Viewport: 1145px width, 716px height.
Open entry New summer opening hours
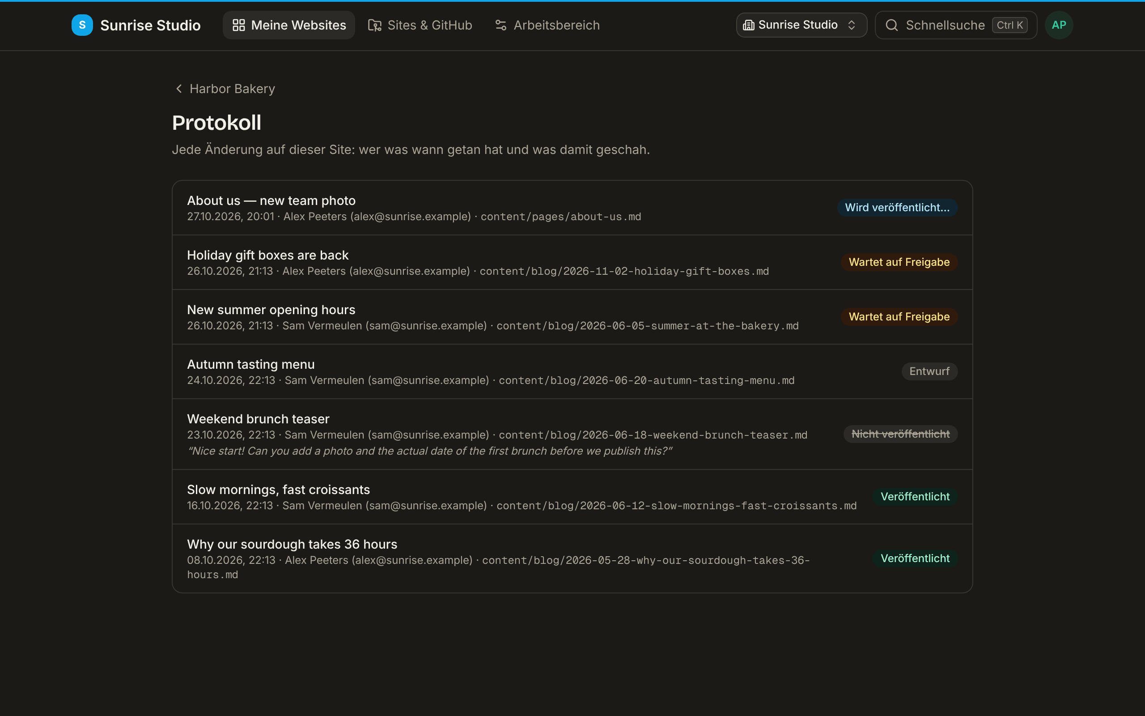point(572,317)
